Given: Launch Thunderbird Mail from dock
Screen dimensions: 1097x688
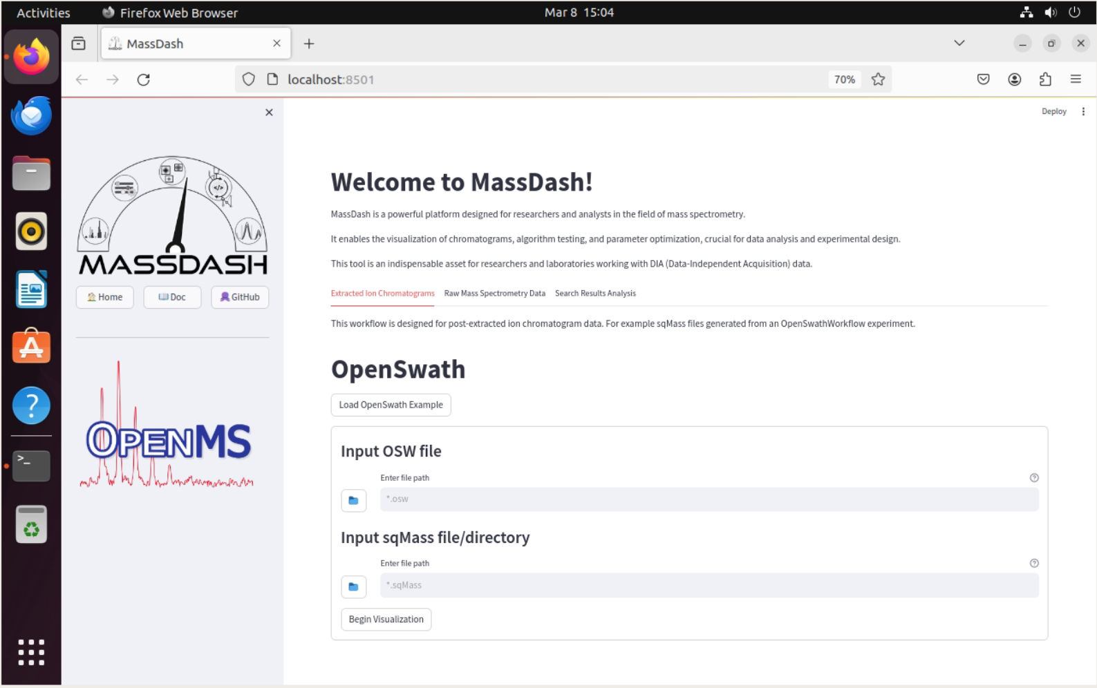Looking at the screenshot, I should pyautogui.click(x=31, y=115).
